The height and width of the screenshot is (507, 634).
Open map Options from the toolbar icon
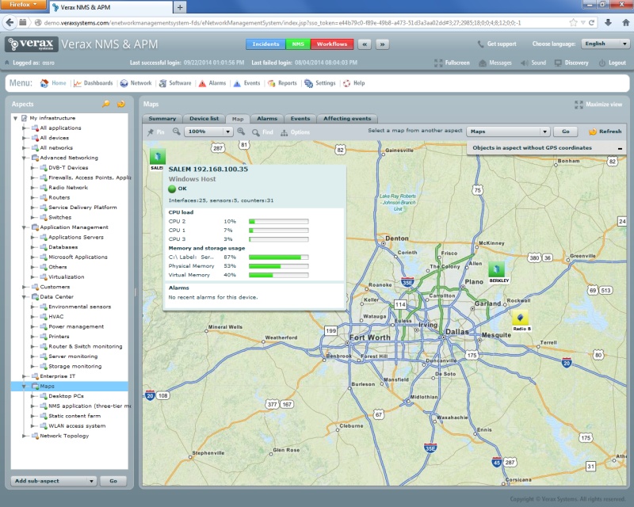click(x=285, y=132)
